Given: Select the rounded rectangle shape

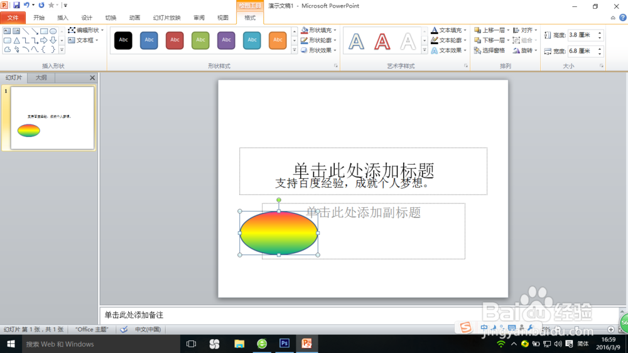Looking at the screenshot, I should point(7,40).
